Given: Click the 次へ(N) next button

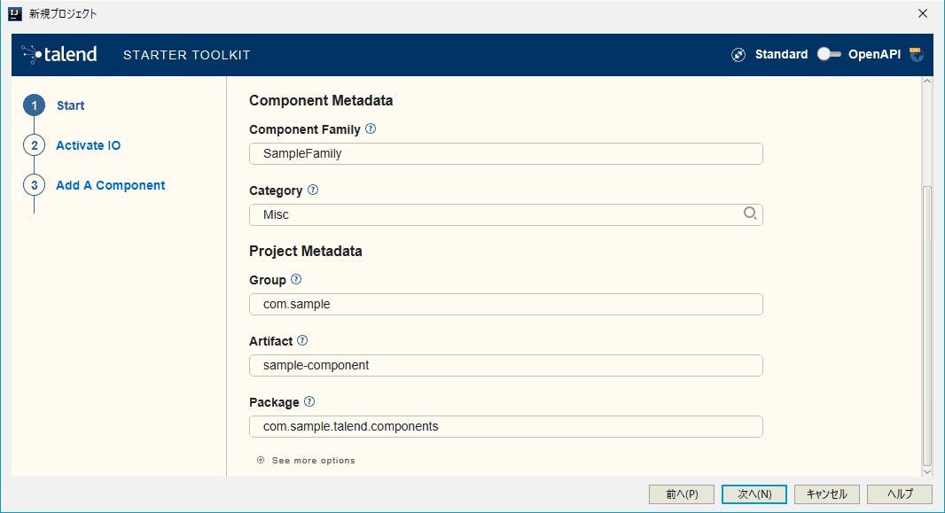Looking at the screenshot, I should pos(754,494).
